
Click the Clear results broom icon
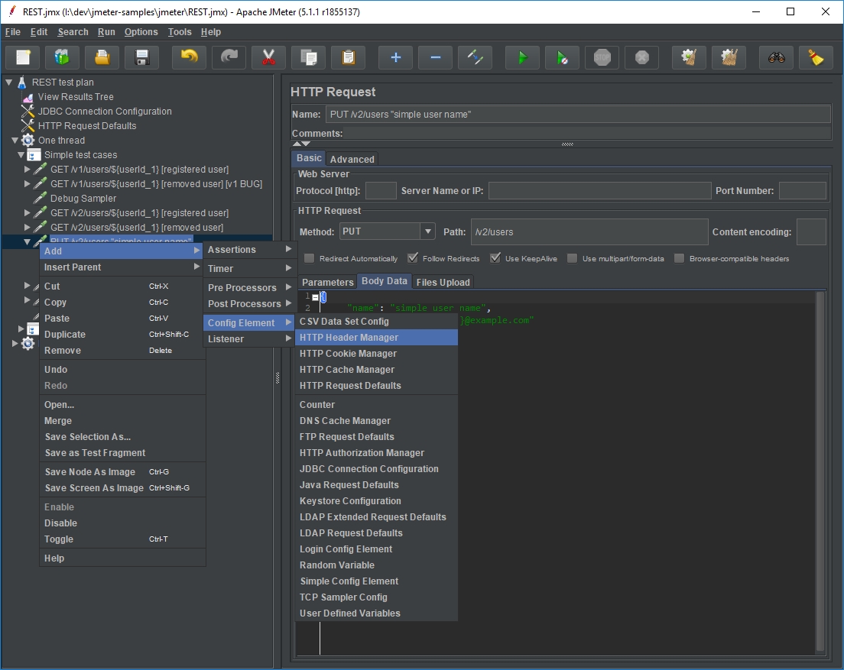pyautogui.click(x=689, y=57)
